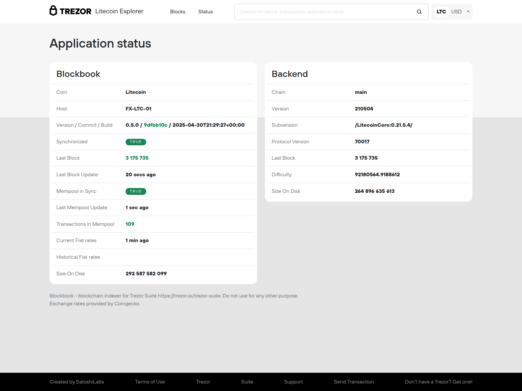Image resolution: width=522 pixels, height=391 pixels.
Task: Select Backend version value 210504
Action: point(364,109)
